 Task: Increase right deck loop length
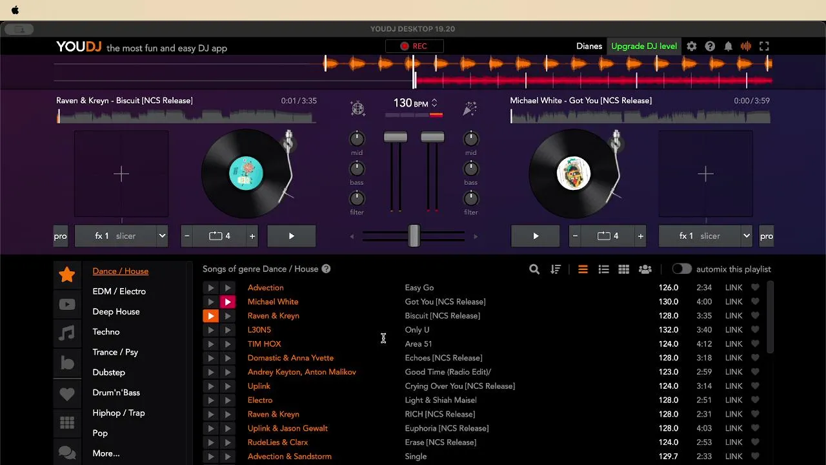point(641,236)
